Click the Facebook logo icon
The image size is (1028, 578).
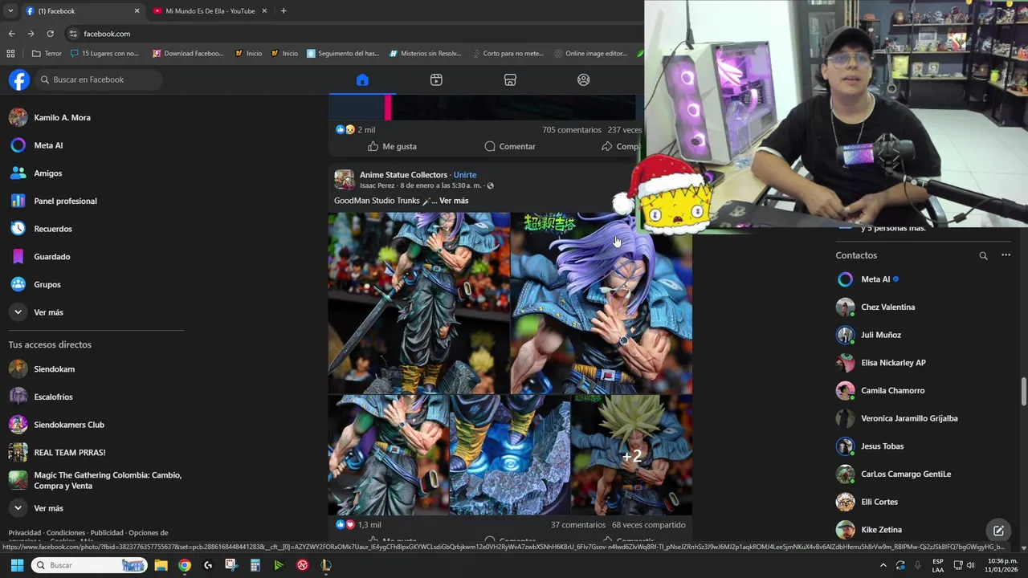[18, 79]
